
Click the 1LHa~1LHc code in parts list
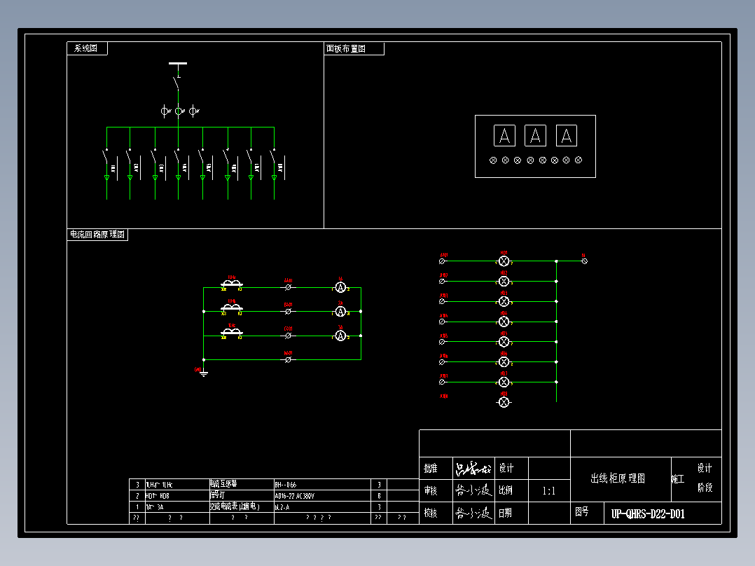click(x=160, y=485)
